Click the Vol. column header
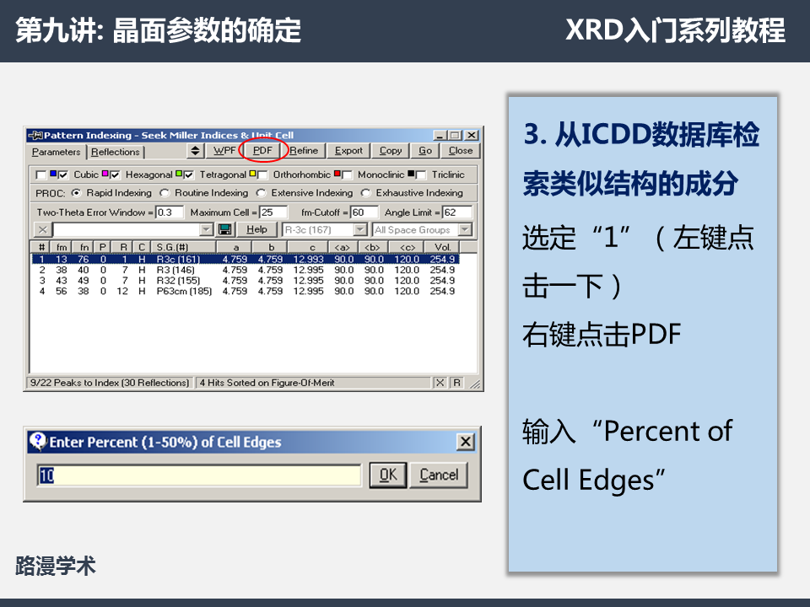 point(442,247)
